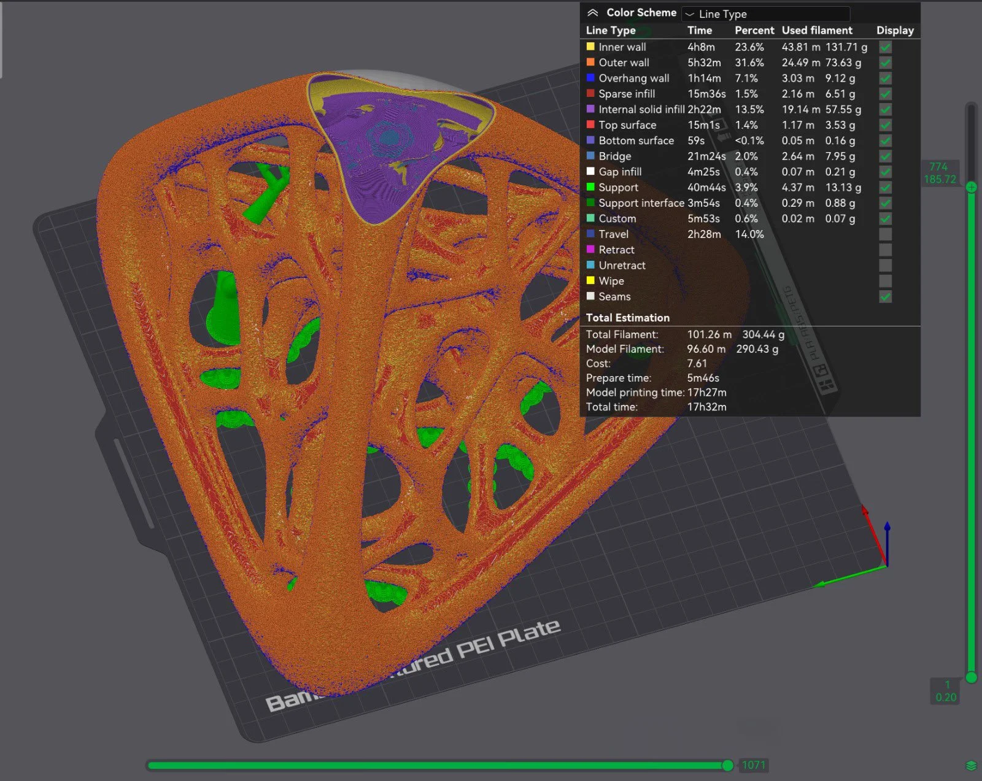Select the Display column header
Viewport: 982px width, 781px height.
pyautogui.click(x=895, y=30)
